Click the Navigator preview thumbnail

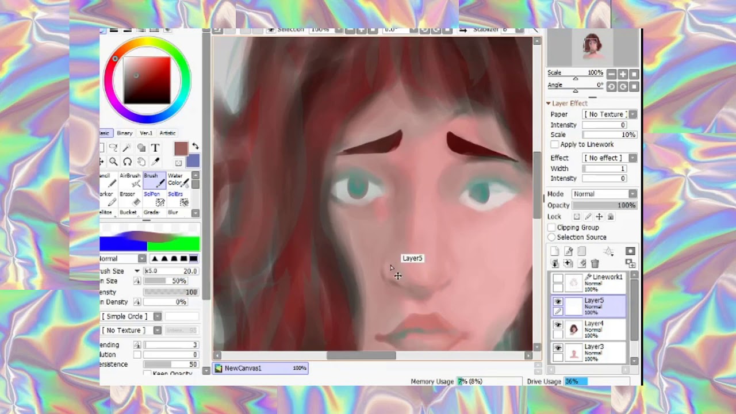click(x=593, y=48)
